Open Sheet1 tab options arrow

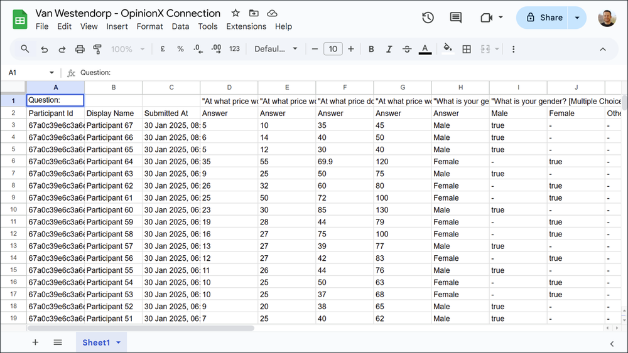point(119,342)
